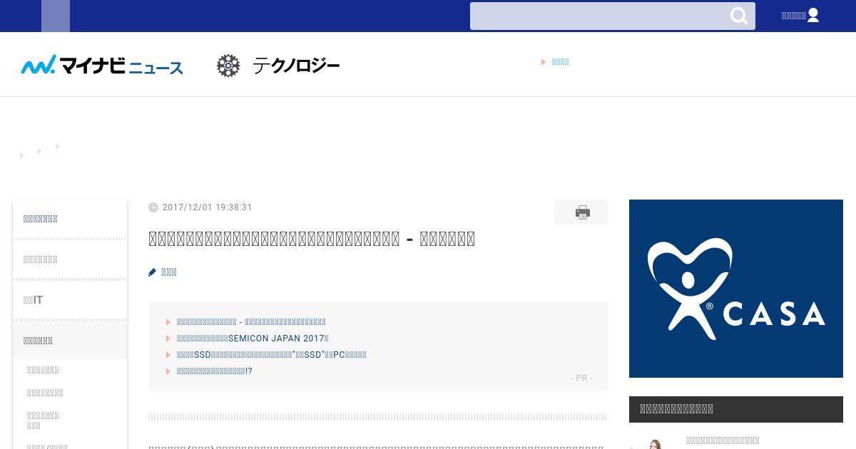This screenshot has height=449, width=856.
Task: Open the SEMICON JAPAN 2017 link
Action: (253, 339)
